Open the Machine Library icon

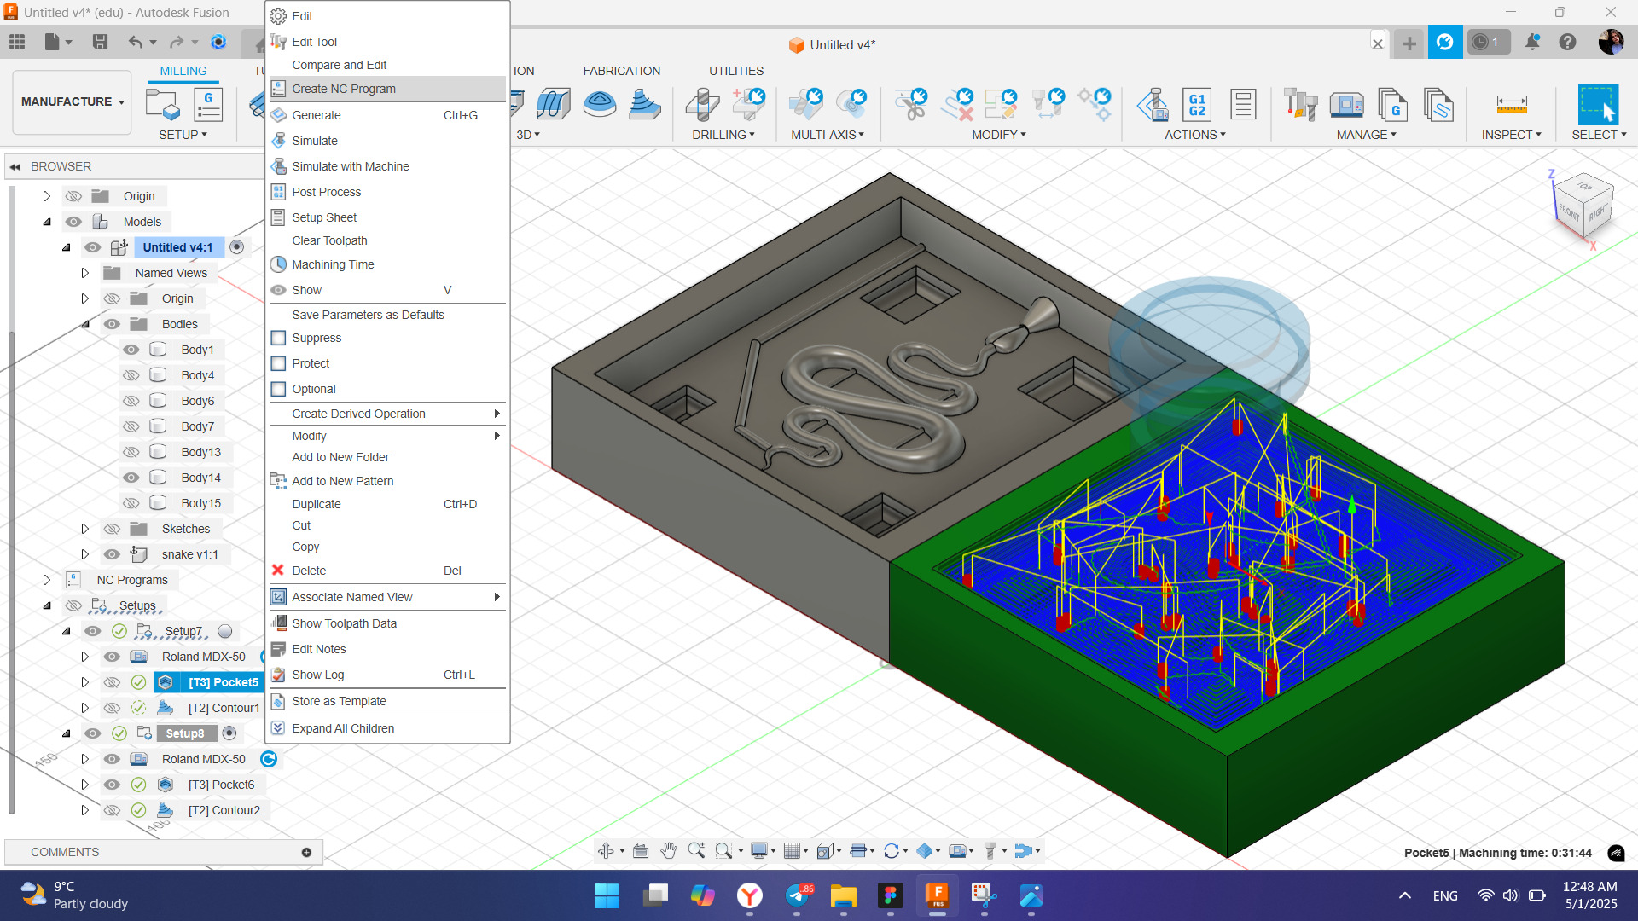pos(1347,104)
